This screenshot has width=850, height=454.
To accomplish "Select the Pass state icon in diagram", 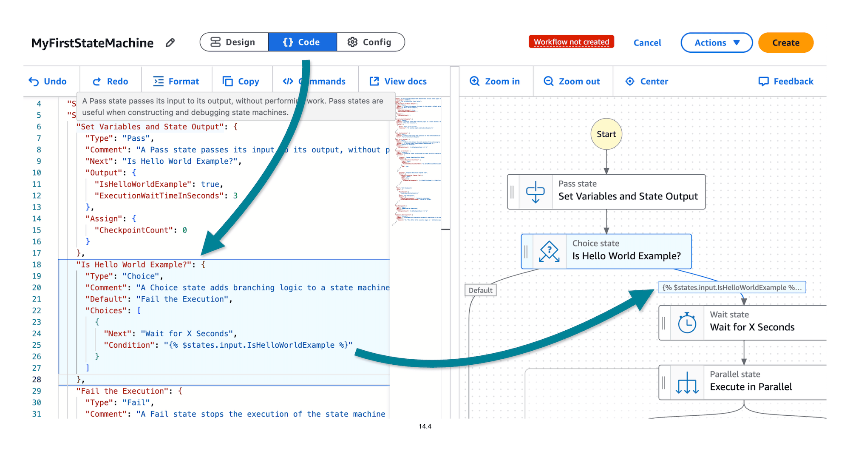I will [535, 192].
